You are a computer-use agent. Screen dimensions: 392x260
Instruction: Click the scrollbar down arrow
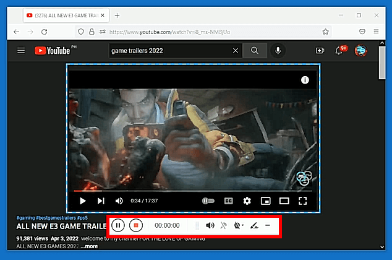pos(382,247)
